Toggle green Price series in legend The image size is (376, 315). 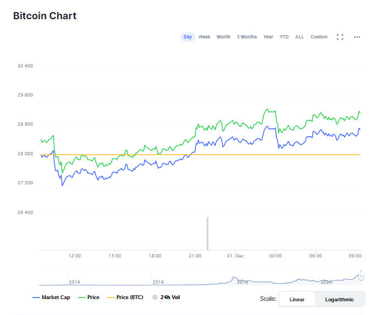point(89,297)
